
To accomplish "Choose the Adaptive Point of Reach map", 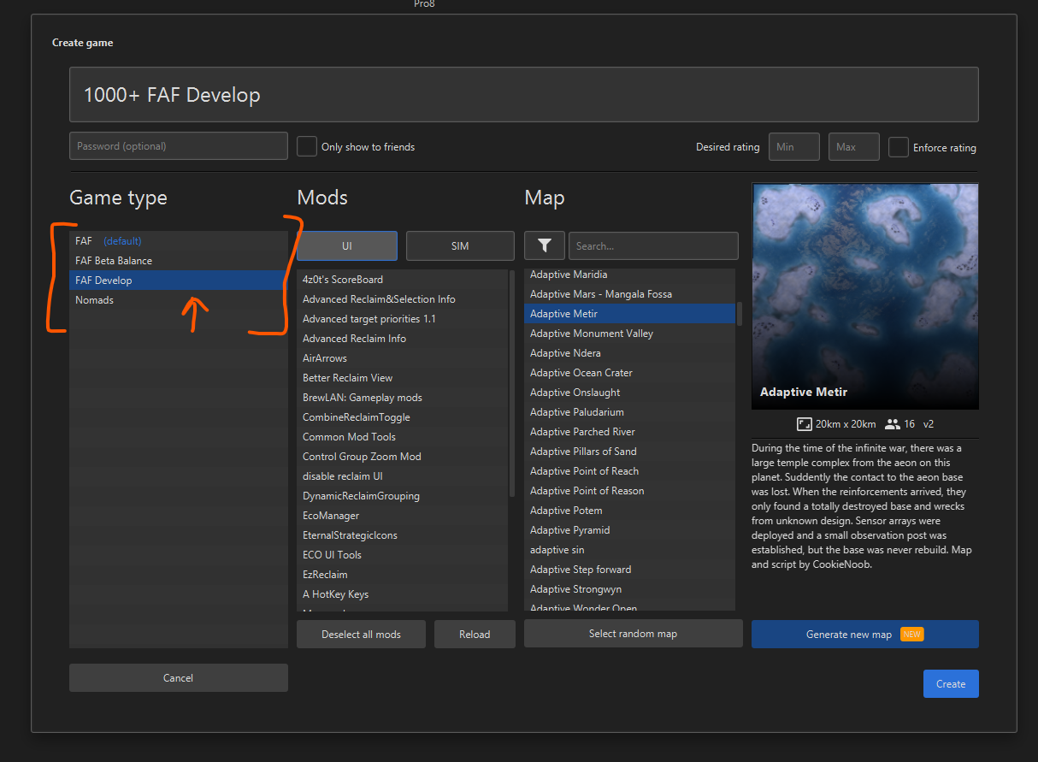I will click(x=630, y=471).
